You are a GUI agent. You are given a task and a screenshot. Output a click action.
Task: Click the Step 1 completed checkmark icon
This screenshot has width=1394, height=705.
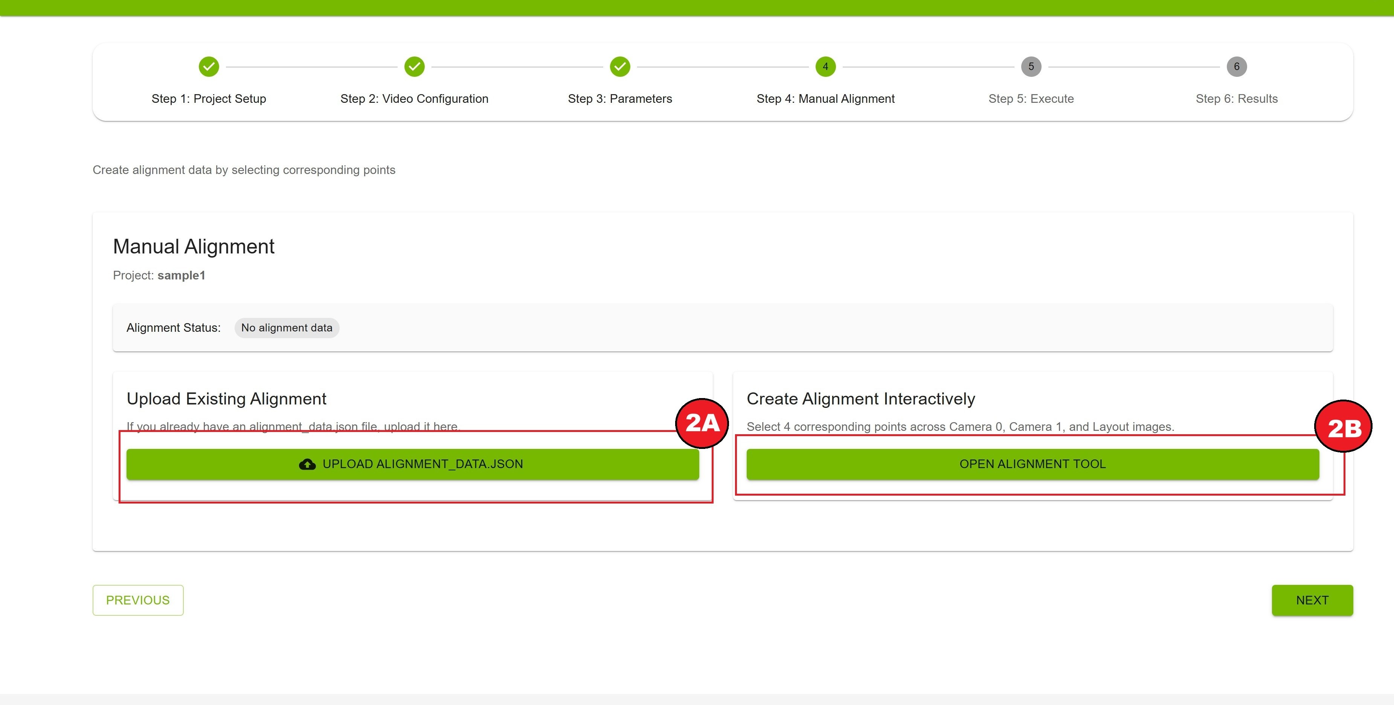coord(209,67)
